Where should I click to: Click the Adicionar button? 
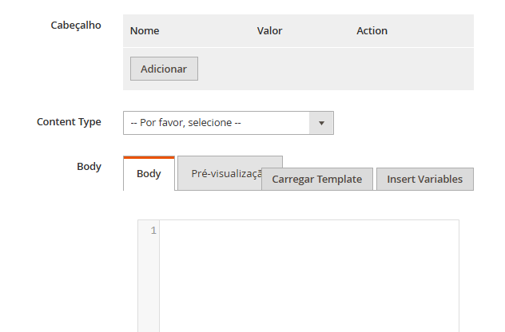tap(164, 69)
